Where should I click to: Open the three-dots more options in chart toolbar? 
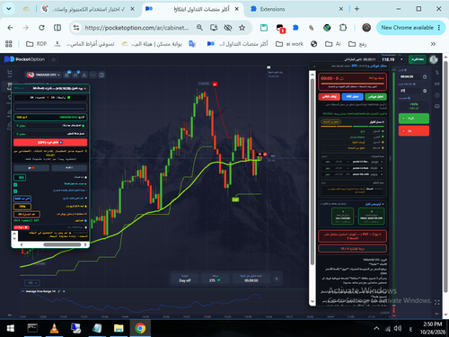pyautogui.click(x=93, y=75)
